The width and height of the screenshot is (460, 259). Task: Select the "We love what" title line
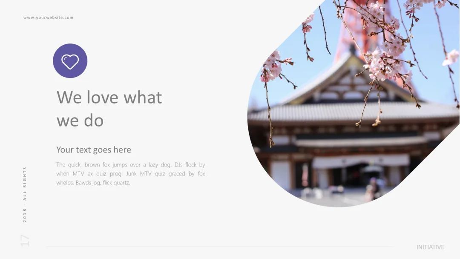pyautogui.click(x=109, y=98)
